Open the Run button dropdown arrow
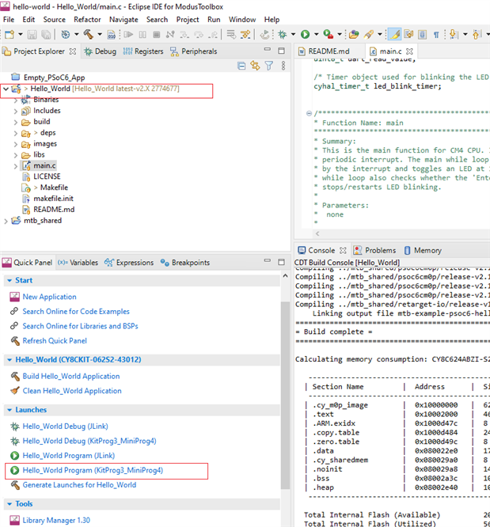This screenshot has width=490, height=527. (x=316, y=34)
